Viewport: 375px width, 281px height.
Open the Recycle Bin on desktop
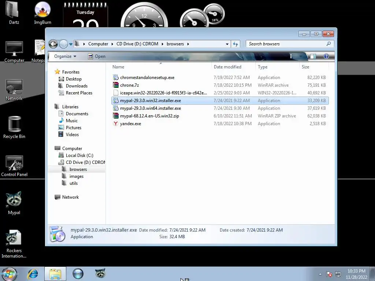(14, 127)
